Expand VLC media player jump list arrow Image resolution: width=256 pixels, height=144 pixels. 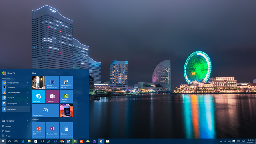pos(27,92)
